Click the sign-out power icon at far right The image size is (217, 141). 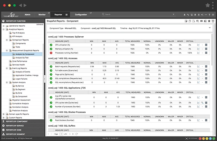click(213, 15)
